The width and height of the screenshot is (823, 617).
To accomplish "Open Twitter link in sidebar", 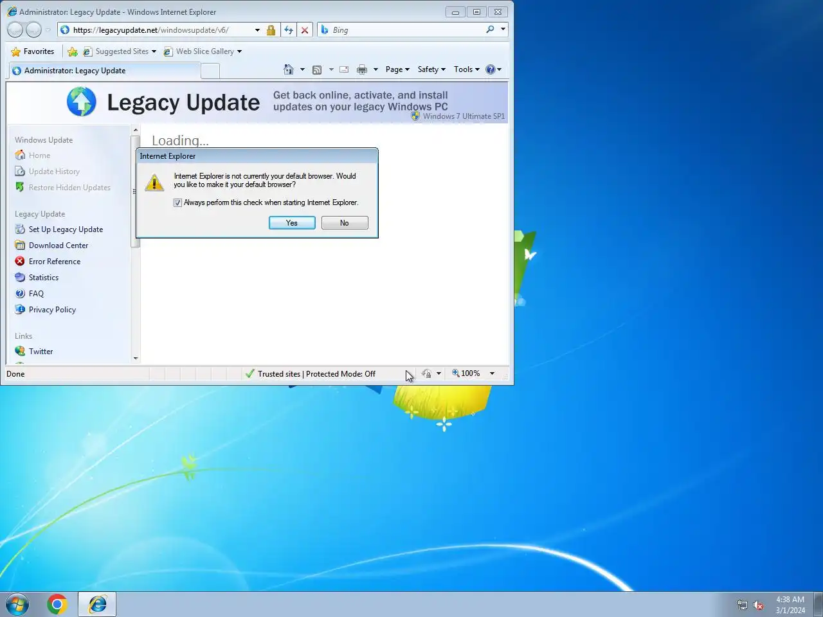I will click(41, 352).
